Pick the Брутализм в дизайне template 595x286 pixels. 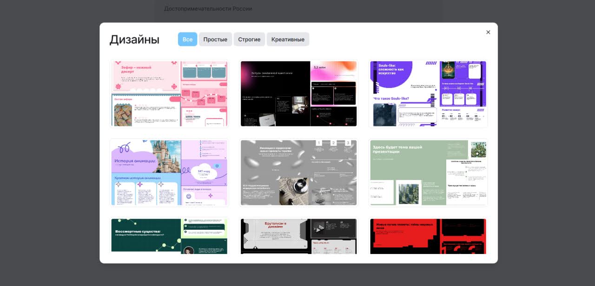pyautogui.click(x=298, y=236)
